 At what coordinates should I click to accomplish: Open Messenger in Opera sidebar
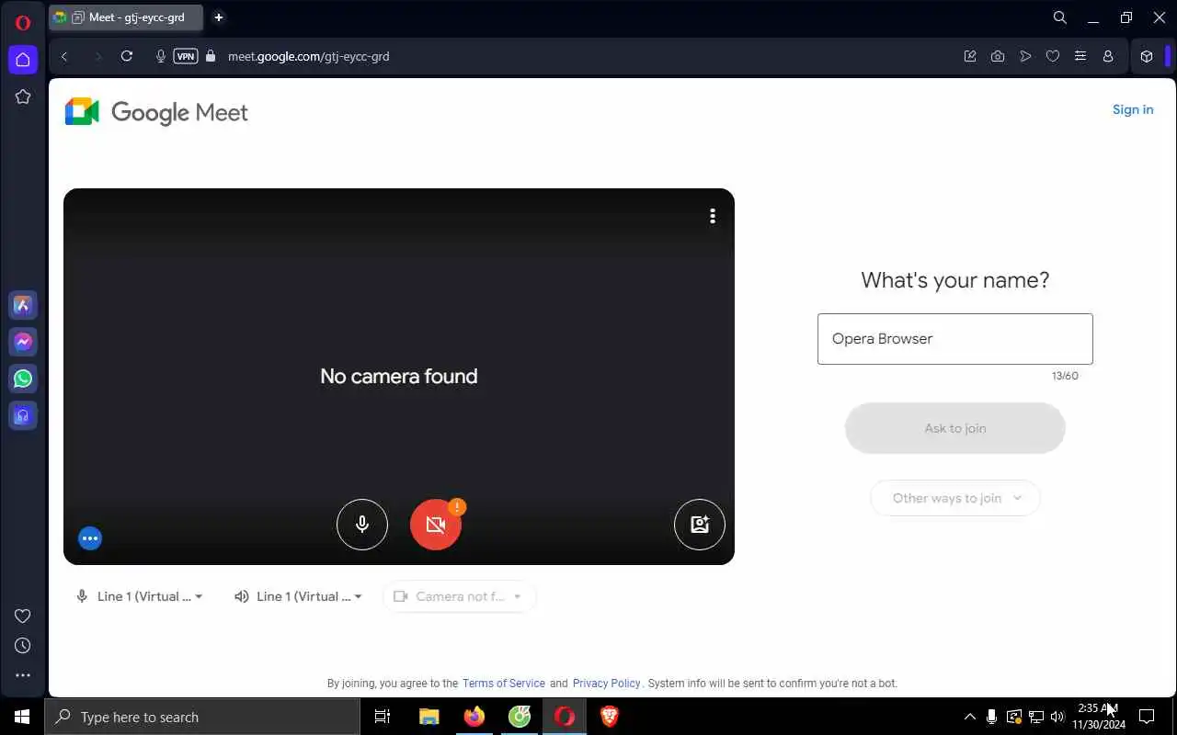[x=23, y=342]
